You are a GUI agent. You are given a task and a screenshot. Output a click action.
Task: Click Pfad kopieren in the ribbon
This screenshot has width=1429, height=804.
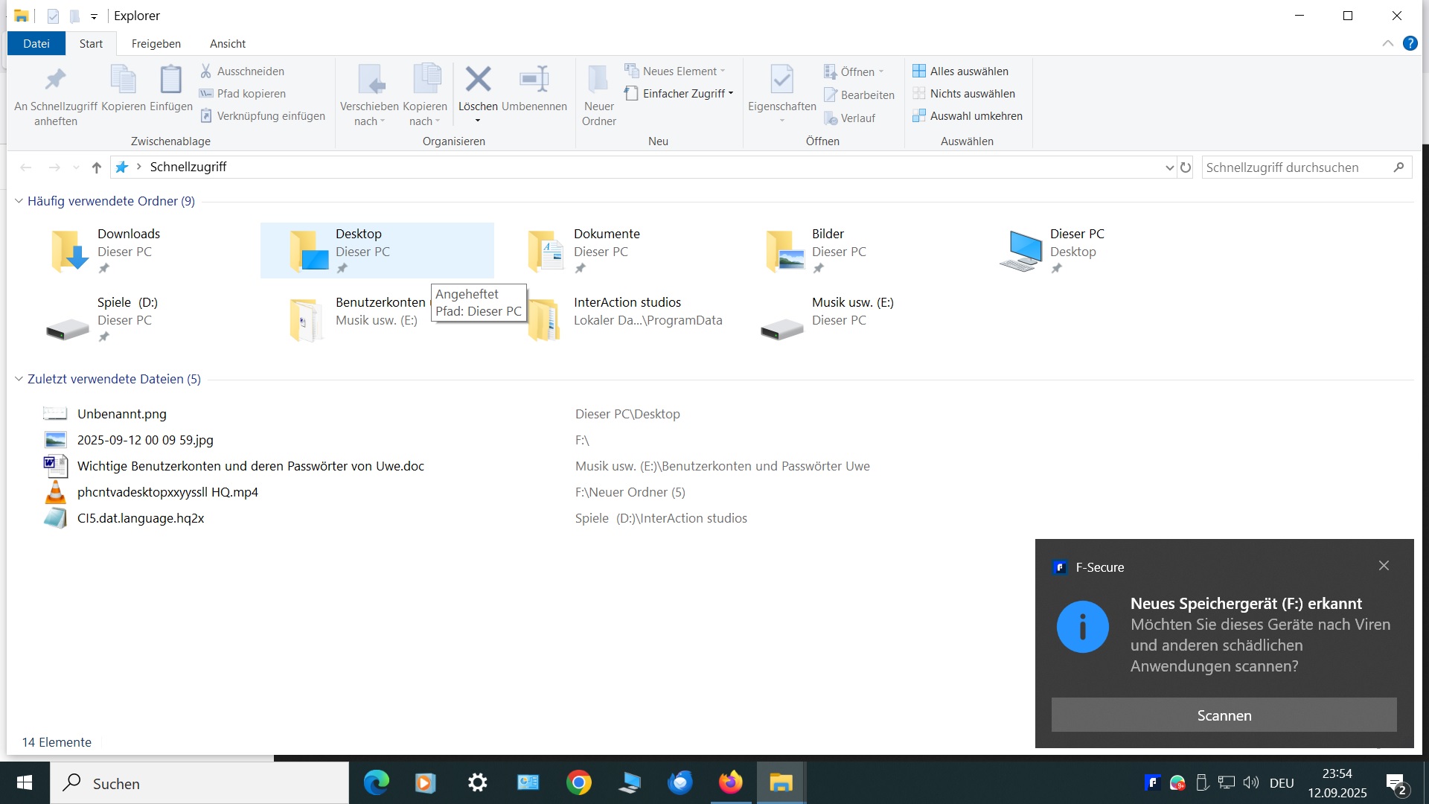click(243, 94)
